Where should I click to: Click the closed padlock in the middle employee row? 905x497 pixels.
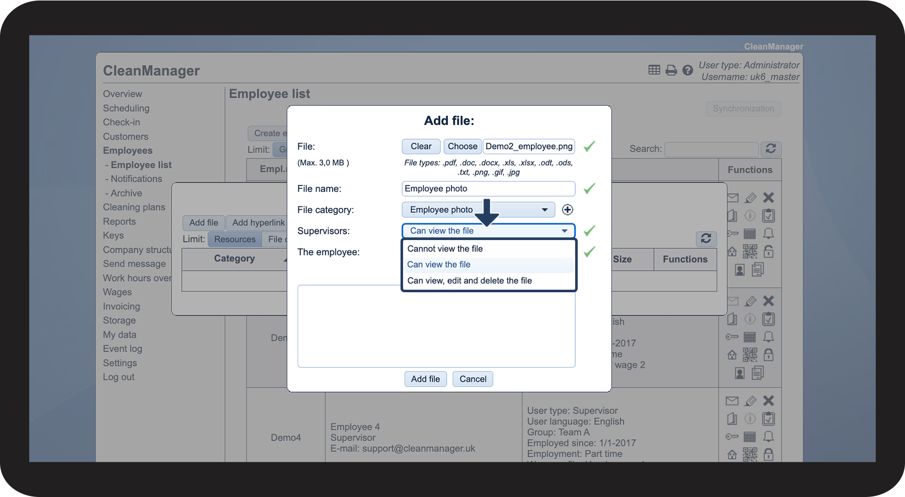(768, 354)
